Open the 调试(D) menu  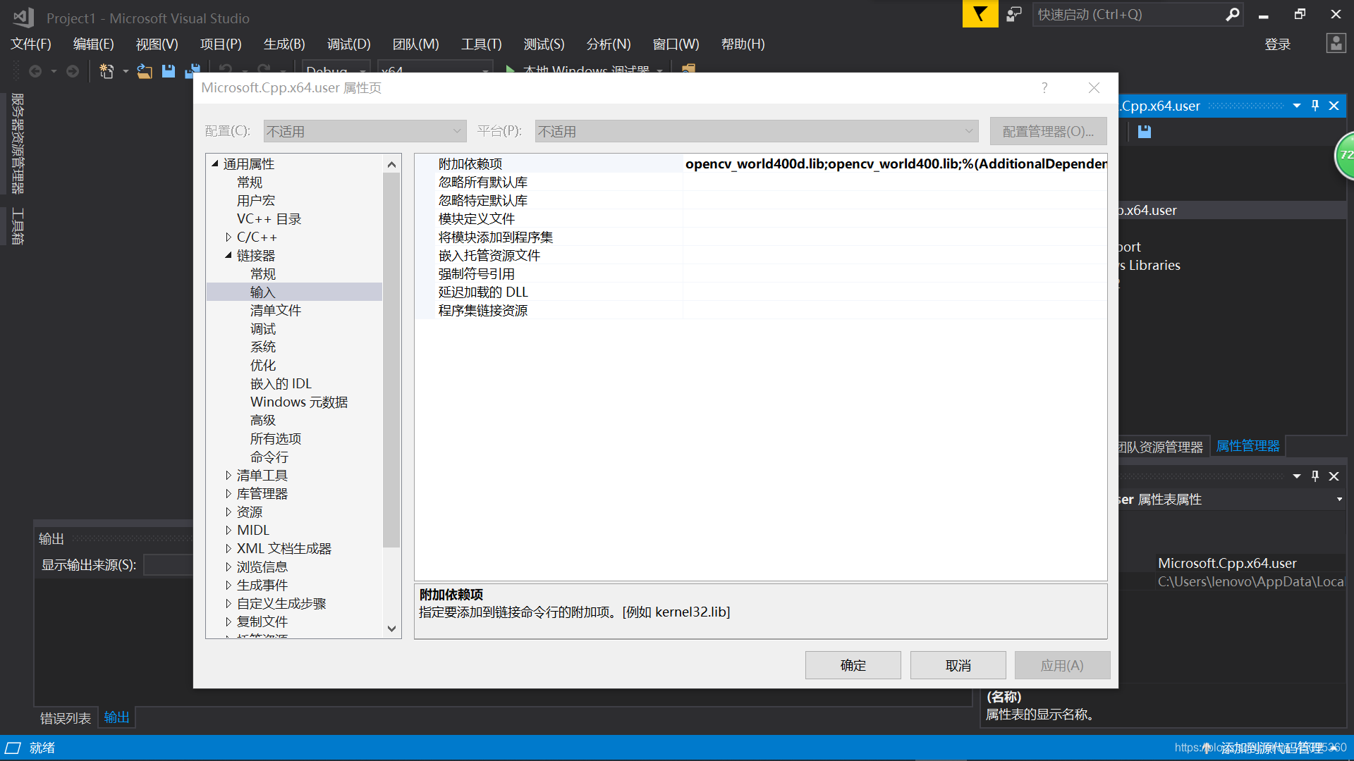point(348,44)
